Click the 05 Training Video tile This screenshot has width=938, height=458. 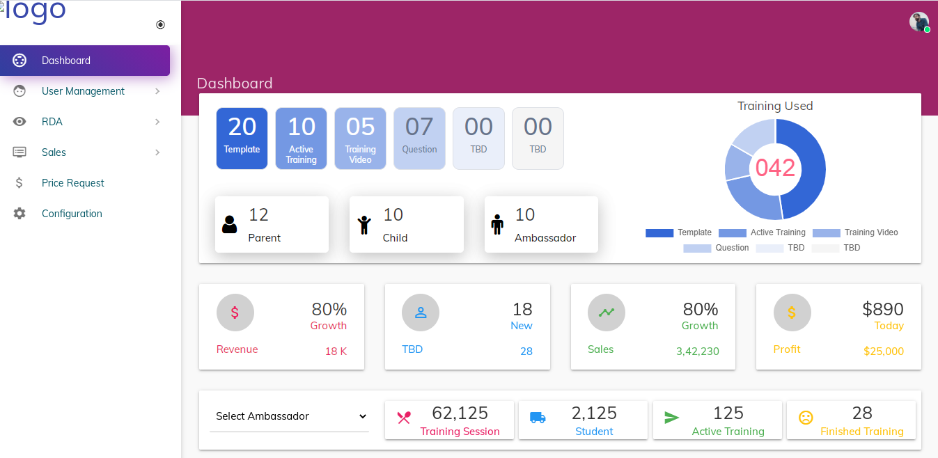pyautogui.click(x=360, y=138)
